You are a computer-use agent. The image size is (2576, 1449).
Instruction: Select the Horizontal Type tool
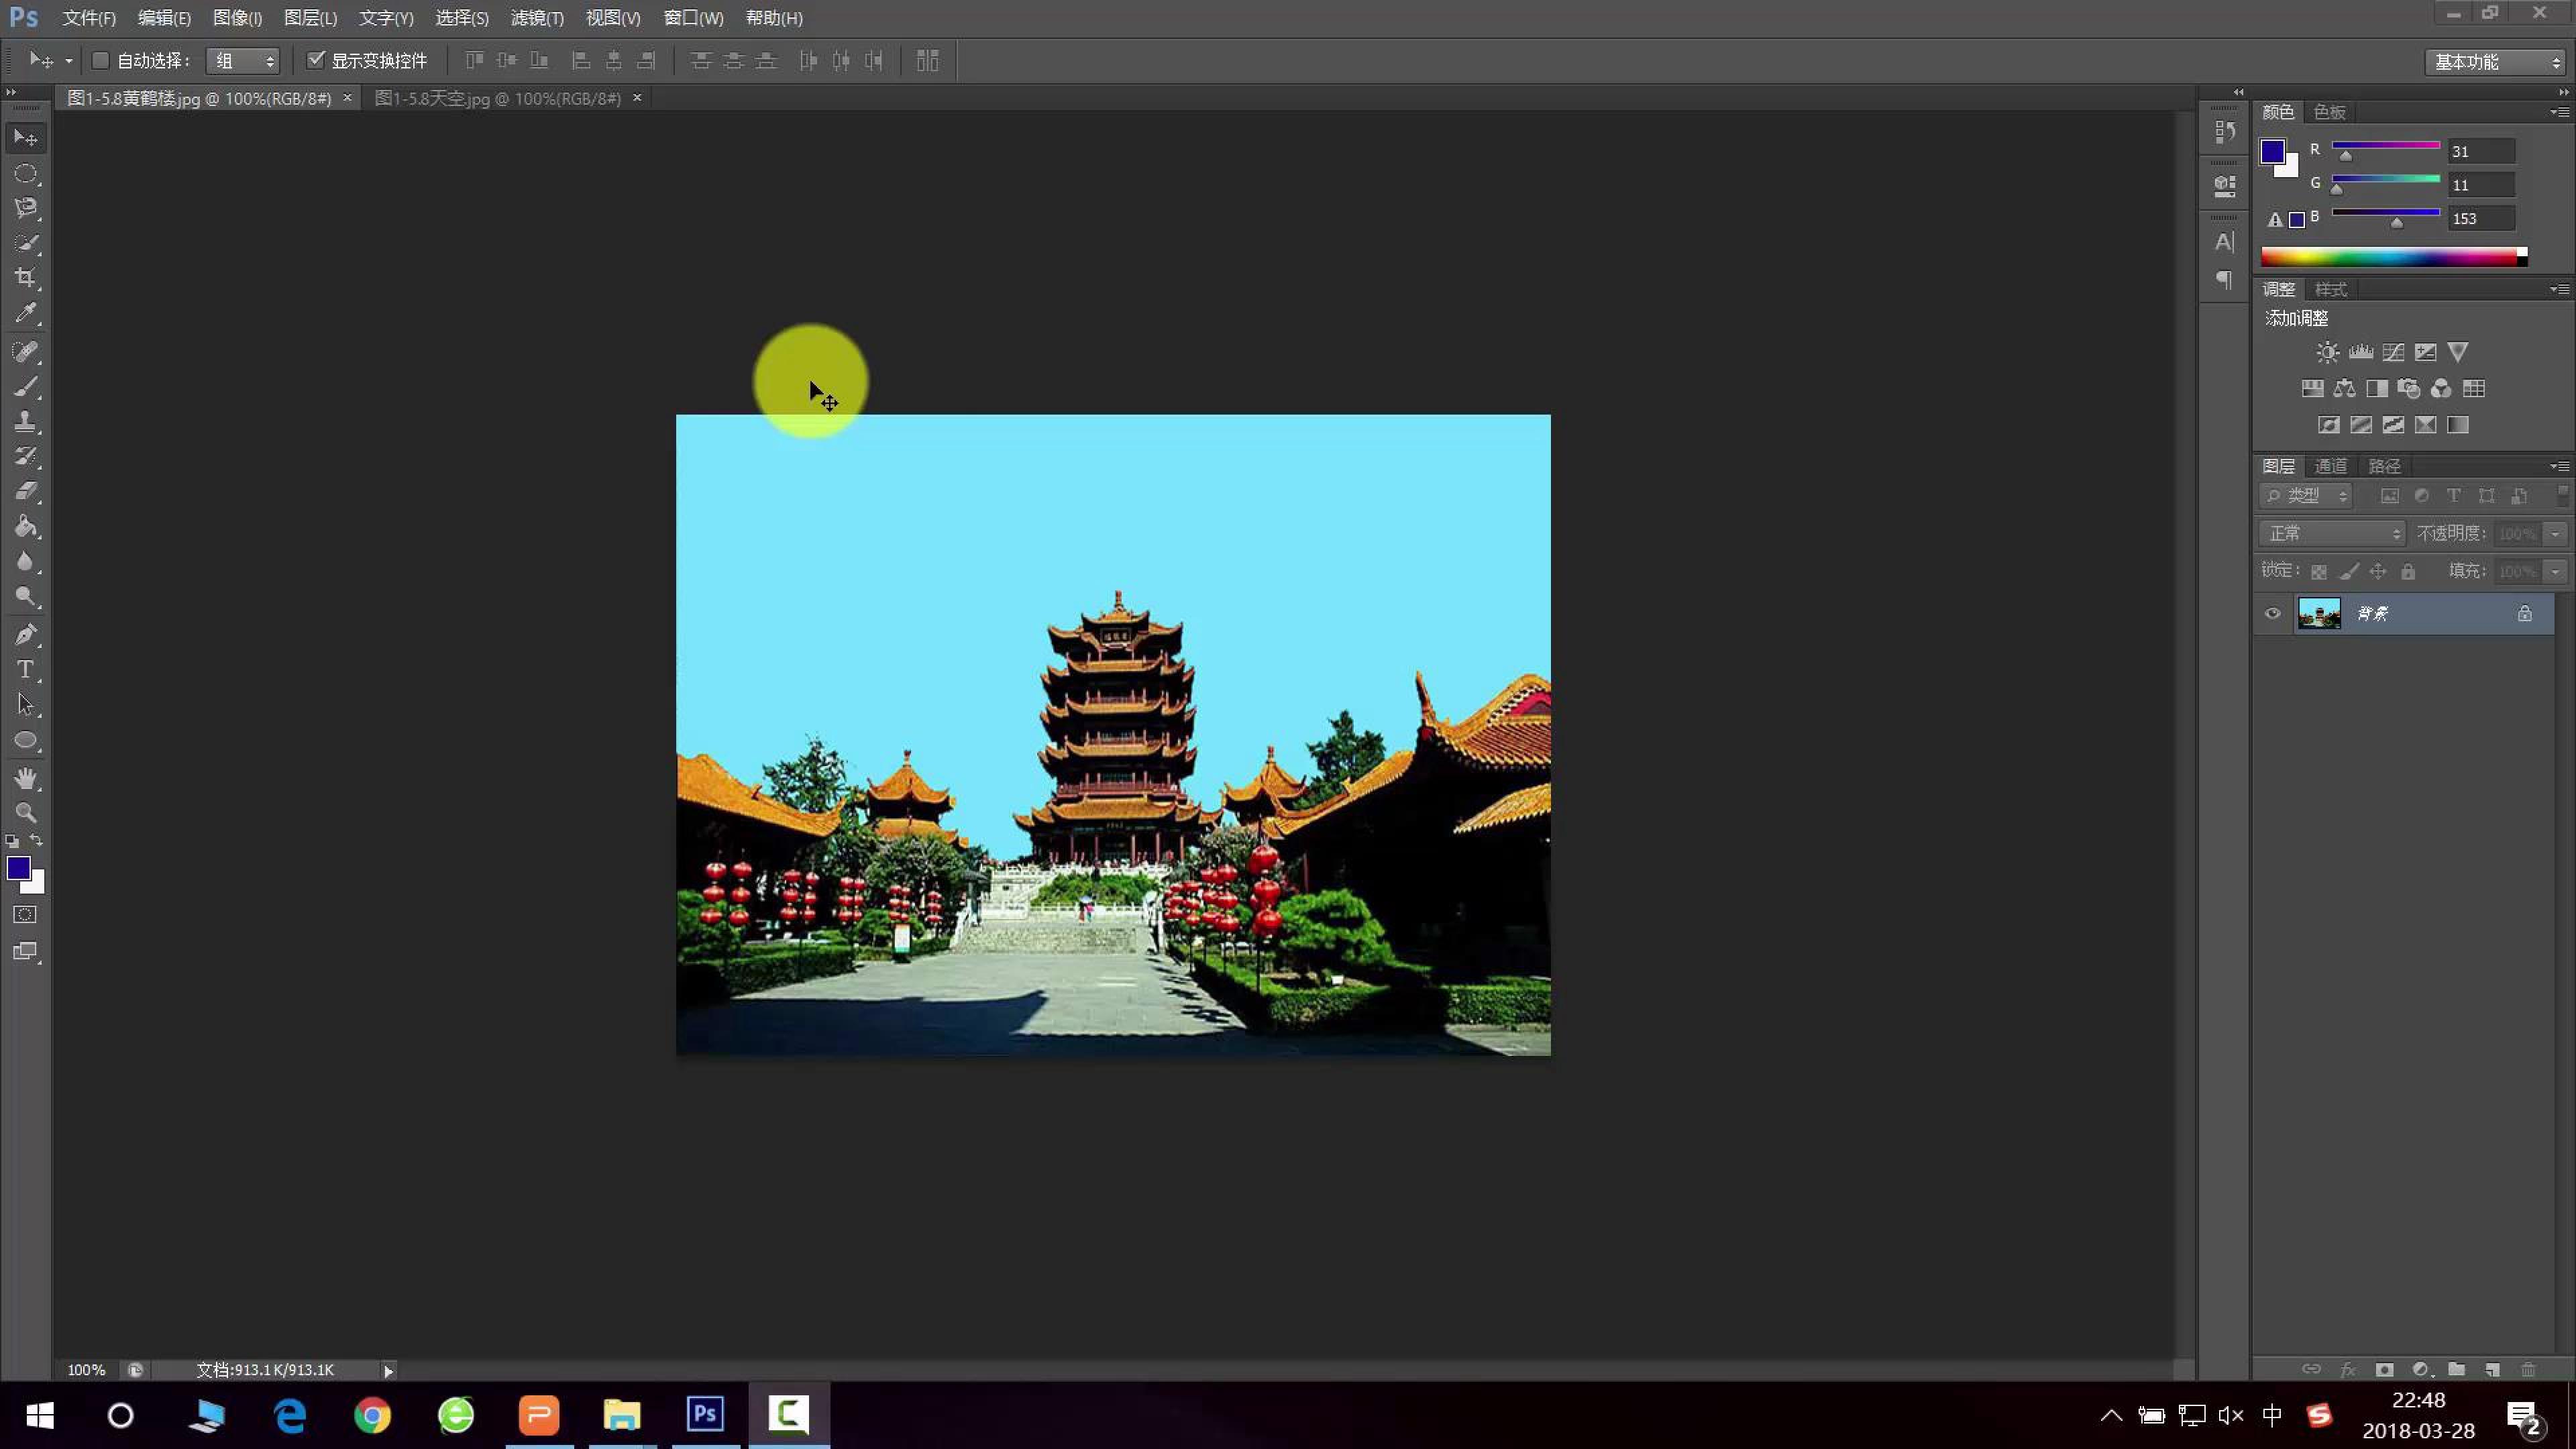pos(26,669)
